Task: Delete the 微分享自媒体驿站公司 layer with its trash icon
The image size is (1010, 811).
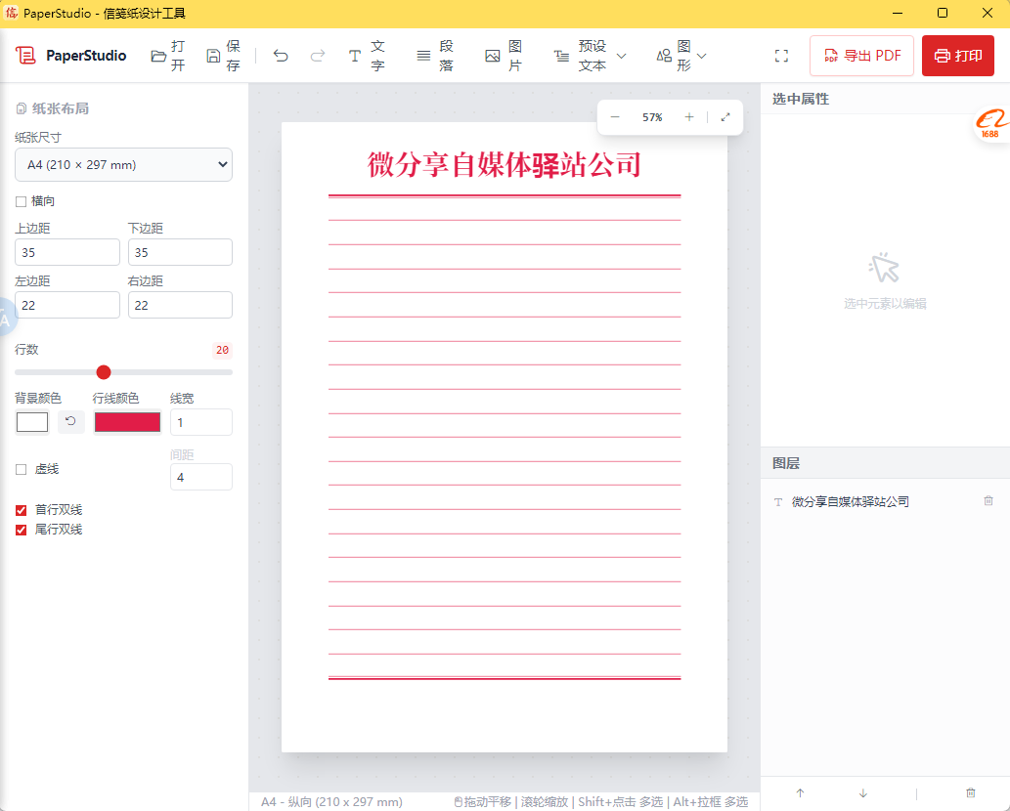Action: [988, 500]
